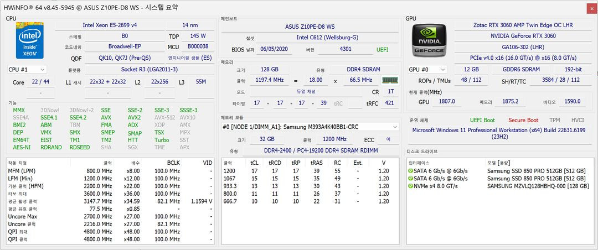Click the Socket R3 (LGA2011-3) platform field
This screenshot has height=250, width=598.
click(x=149, y=69)
